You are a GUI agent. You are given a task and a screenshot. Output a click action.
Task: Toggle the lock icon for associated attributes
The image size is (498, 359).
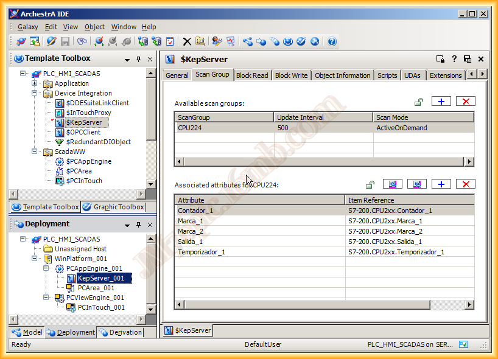click(370, 184)
